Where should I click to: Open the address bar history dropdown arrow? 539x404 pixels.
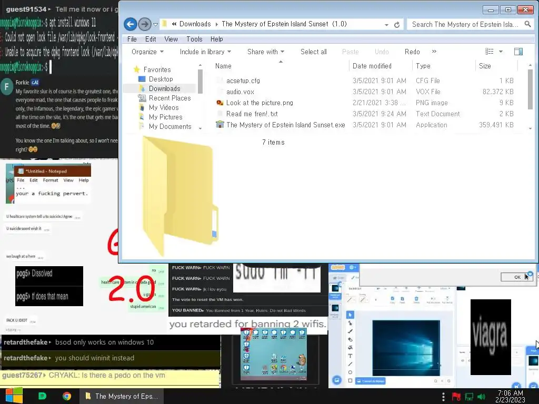pos(386,25)
